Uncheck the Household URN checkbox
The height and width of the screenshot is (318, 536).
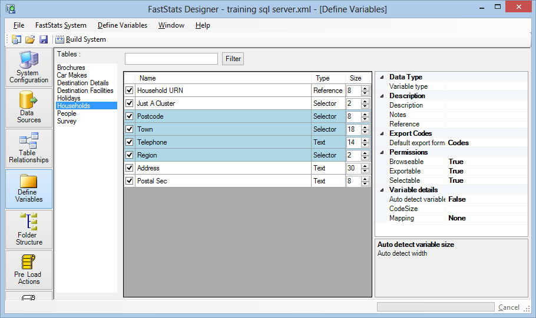[129, 91]
